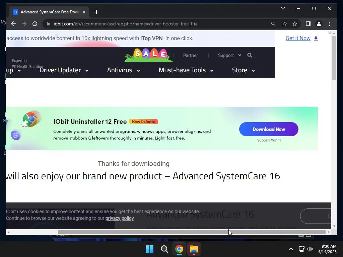Click the share page icon in the address bar
The height and width of the screenshot is (257, 343).
click(x=284, y=24)
